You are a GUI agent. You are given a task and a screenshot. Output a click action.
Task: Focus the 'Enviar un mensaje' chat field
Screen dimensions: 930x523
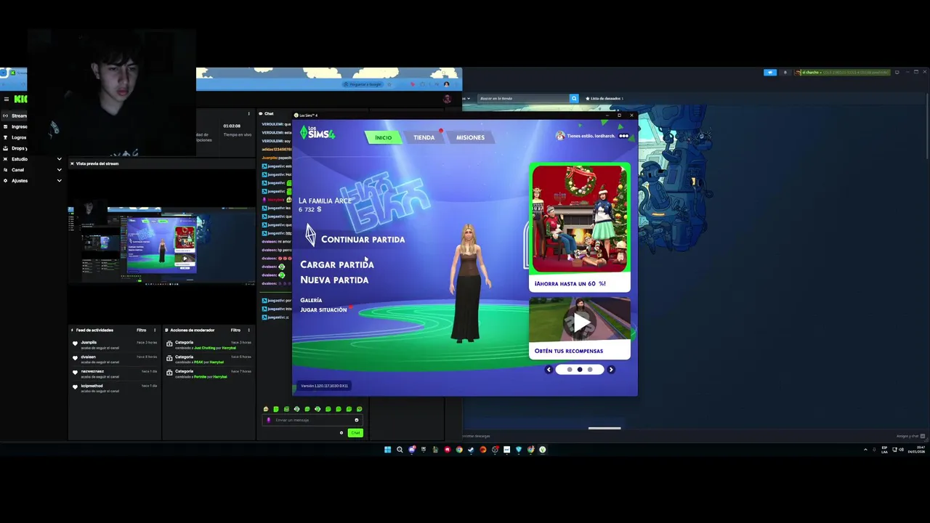tap(311, 420)
